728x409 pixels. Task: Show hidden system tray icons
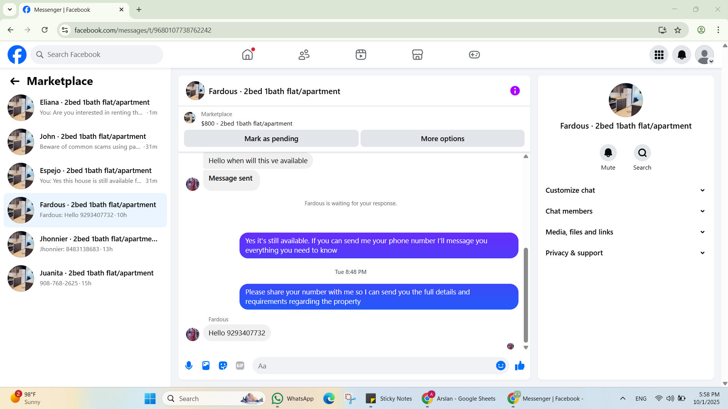click(623, 398)
